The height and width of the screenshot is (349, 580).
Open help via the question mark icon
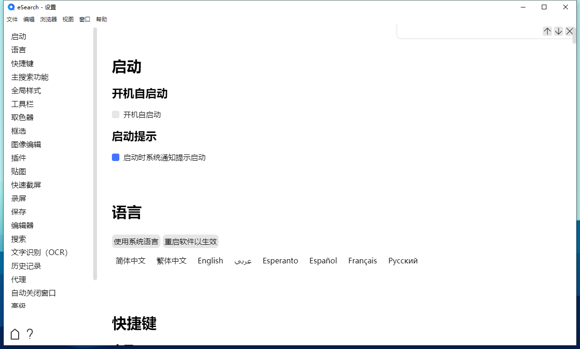tap(30, 334)
